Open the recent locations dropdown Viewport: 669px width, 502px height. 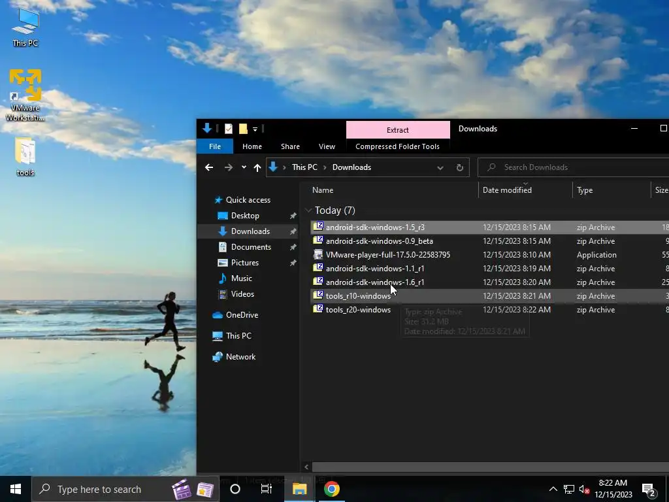click(x=244, y=167)
